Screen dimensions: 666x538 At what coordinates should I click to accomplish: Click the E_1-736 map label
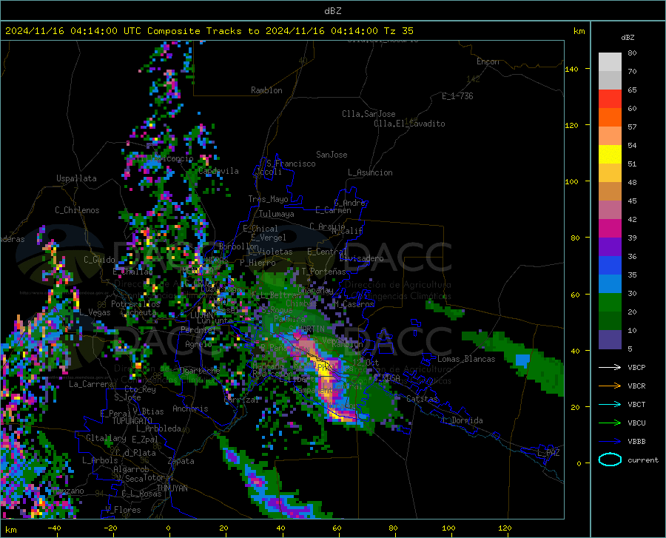coord(457,96)
